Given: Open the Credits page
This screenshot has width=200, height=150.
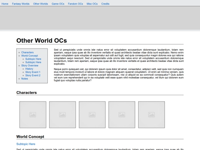Looking at the screenshot, I should 105,4.
